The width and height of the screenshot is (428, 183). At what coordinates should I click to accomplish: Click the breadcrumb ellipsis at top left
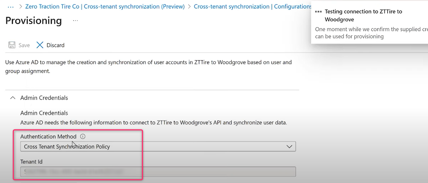11,7
